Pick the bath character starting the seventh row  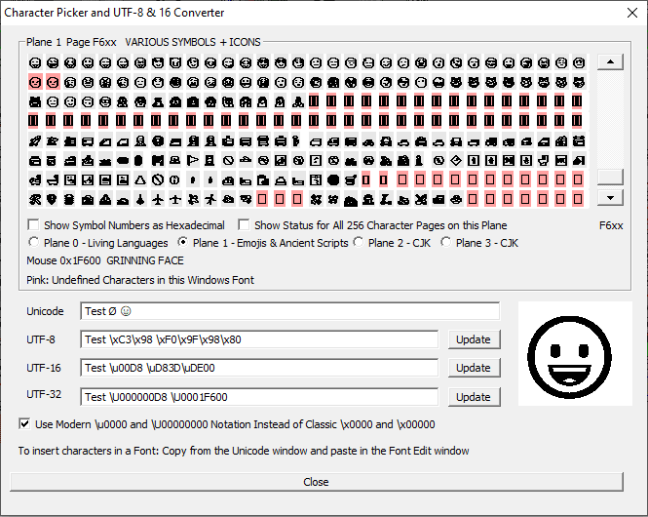(x=35, y=179)
